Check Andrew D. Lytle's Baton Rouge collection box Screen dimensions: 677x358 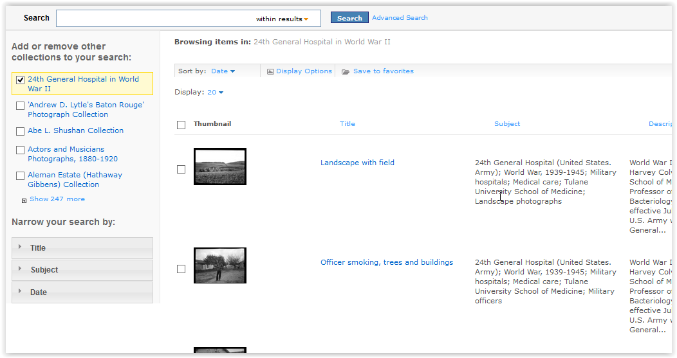tap(21, 105)
